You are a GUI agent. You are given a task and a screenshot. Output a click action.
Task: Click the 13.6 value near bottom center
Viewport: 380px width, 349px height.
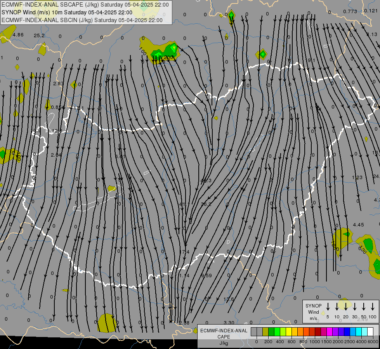point(229,299)
